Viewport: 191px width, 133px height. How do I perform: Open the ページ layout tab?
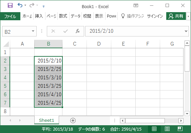(51, 16)
